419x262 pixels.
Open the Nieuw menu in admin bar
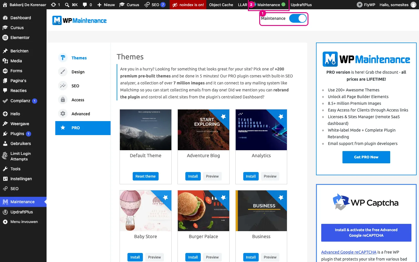point(106,5)
